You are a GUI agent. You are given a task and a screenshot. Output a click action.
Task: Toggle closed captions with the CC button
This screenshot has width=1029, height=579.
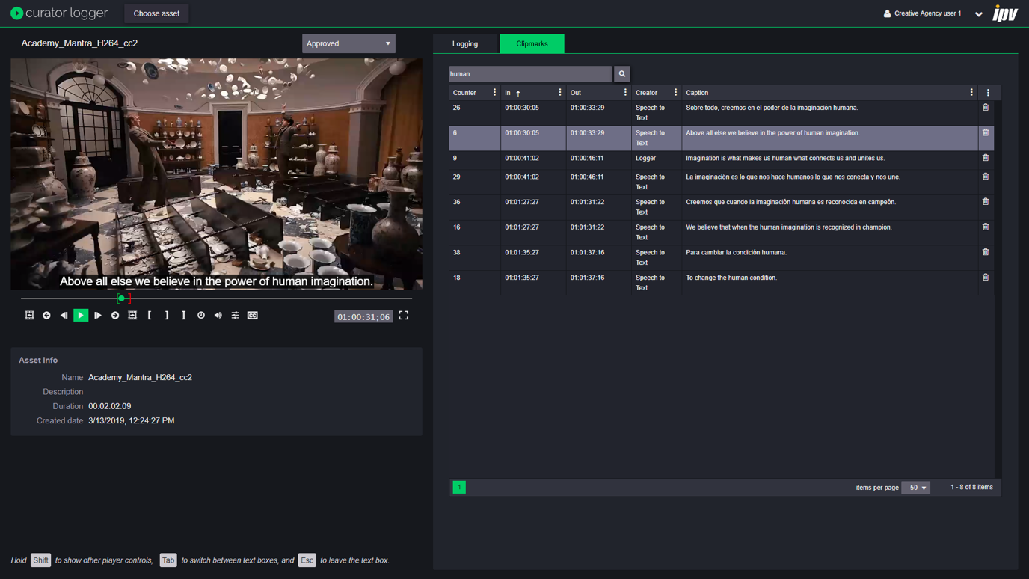253,316
